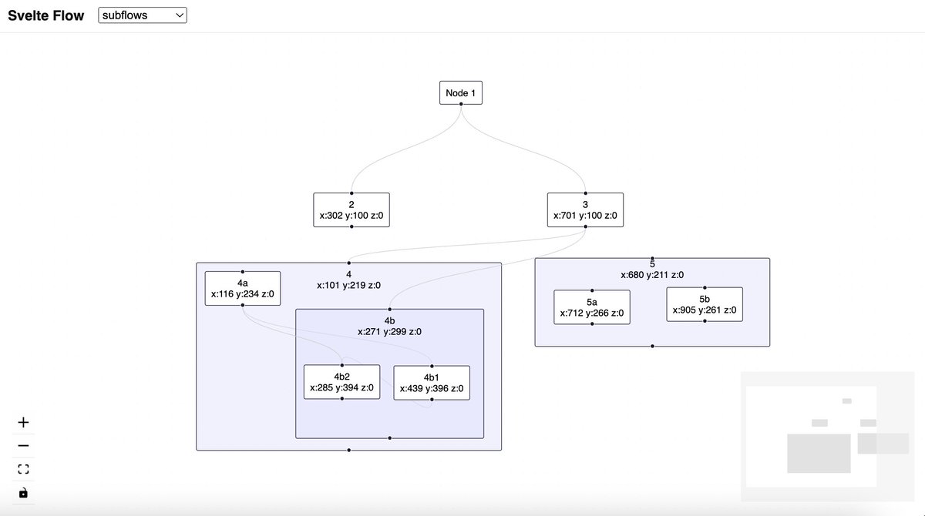
Task: Click the zoom in plus control
Action: click(23, 422)
